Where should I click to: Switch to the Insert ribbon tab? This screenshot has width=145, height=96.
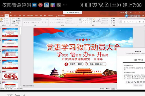(11, 16)
